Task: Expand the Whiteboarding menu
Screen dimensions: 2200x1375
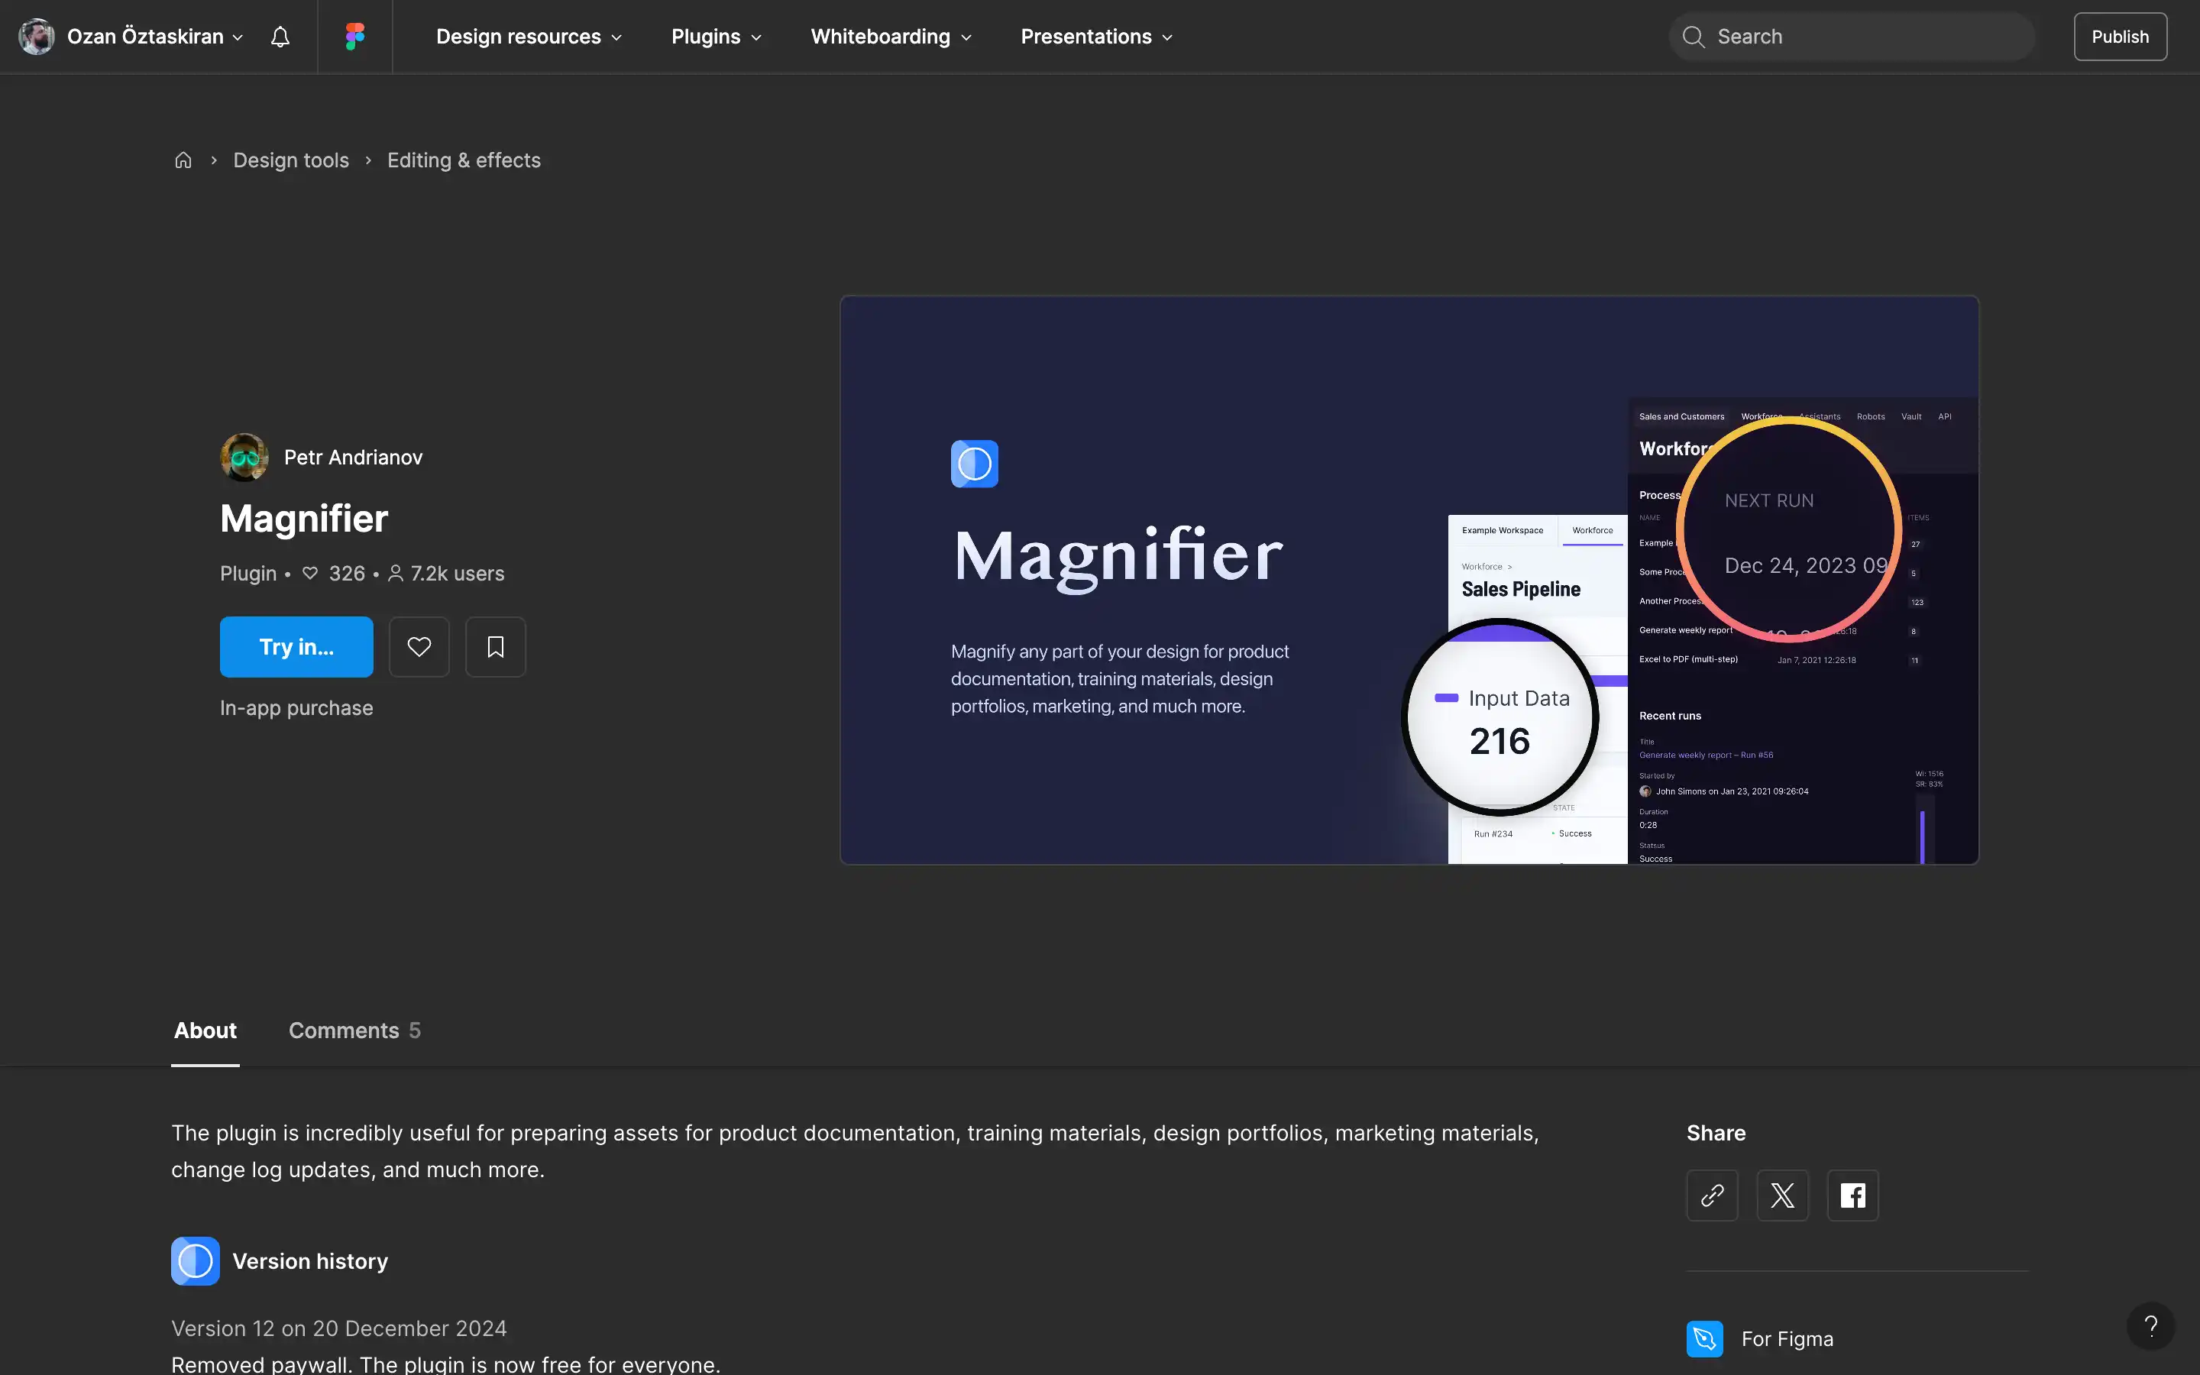Action: 891,37
